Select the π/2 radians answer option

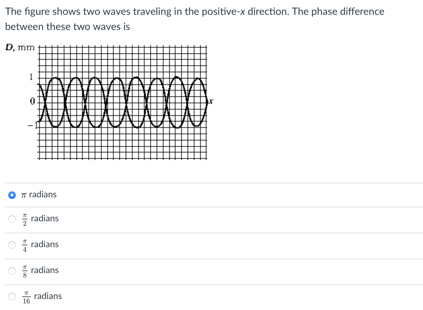[x=12, y=219]
